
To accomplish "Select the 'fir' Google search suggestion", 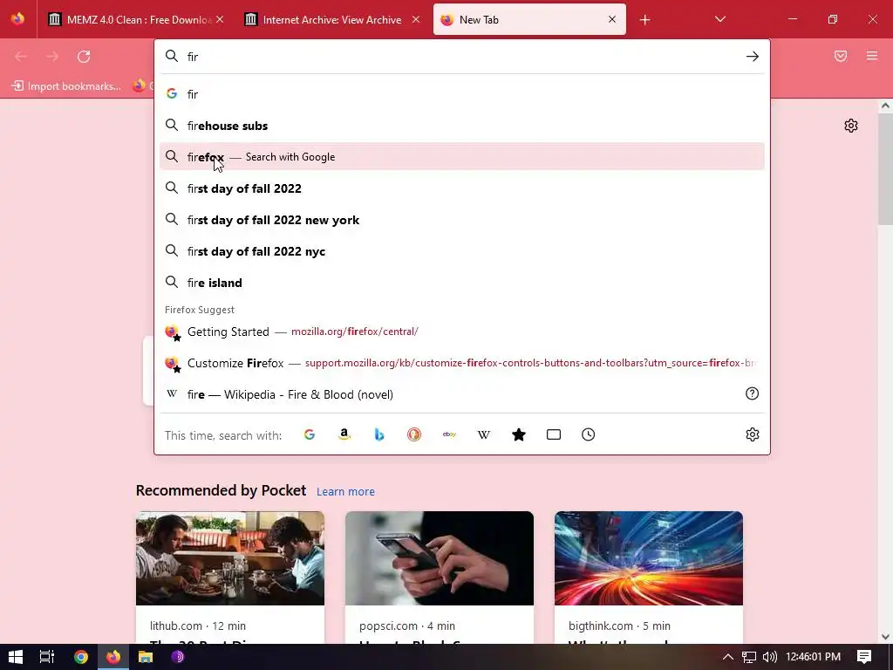I will 462,94.
